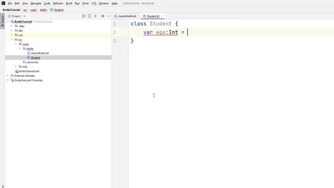The height and width of the screenshot is (188, 334).
Task: Expand the libs folder
Action: point(11,30)
